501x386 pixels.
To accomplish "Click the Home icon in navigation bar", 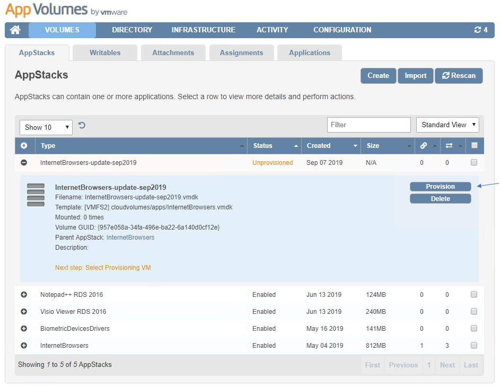I will pos(15,30).
